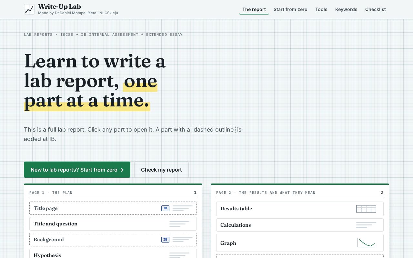Click the 'dashed outline' sample text
The image size is (413, 258).
tap(214, 130)
